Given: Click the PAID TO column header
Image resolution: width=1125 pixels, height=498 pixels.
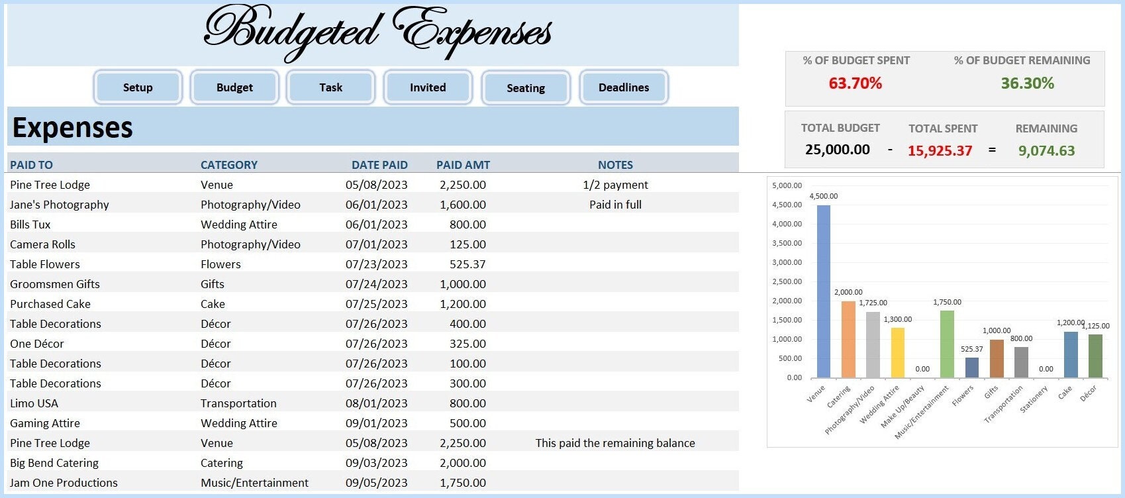Looking at the screenshot, I should coord(31,165).
